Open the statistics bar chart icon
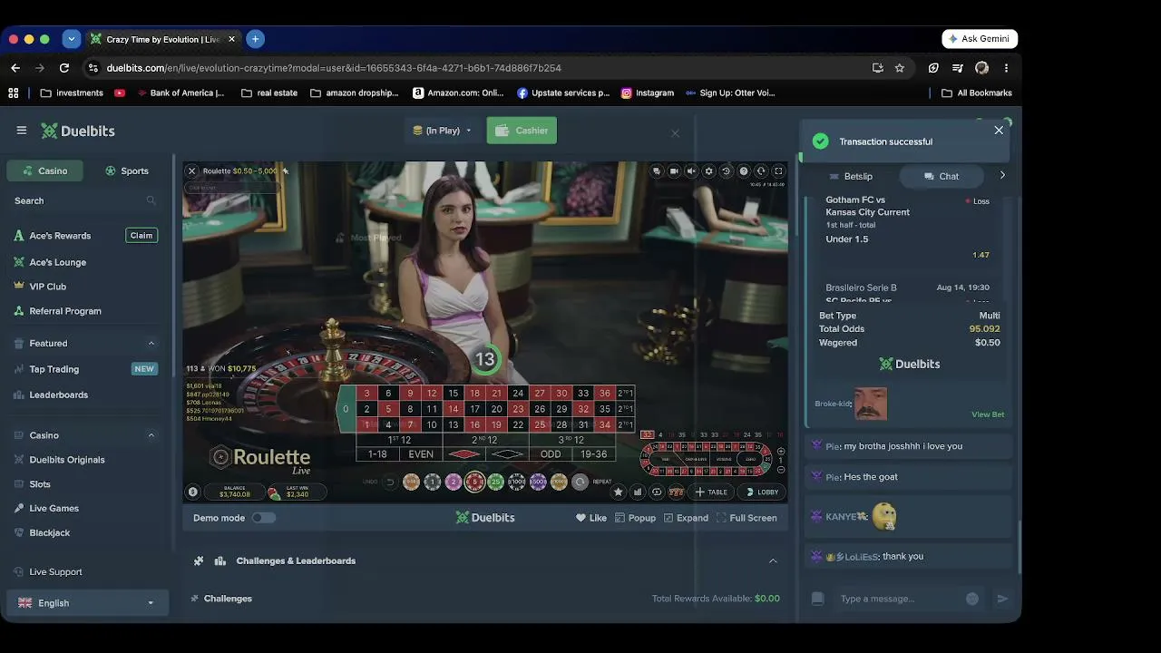This screenshot has width=1161, height=653. [x=638, y=492]
